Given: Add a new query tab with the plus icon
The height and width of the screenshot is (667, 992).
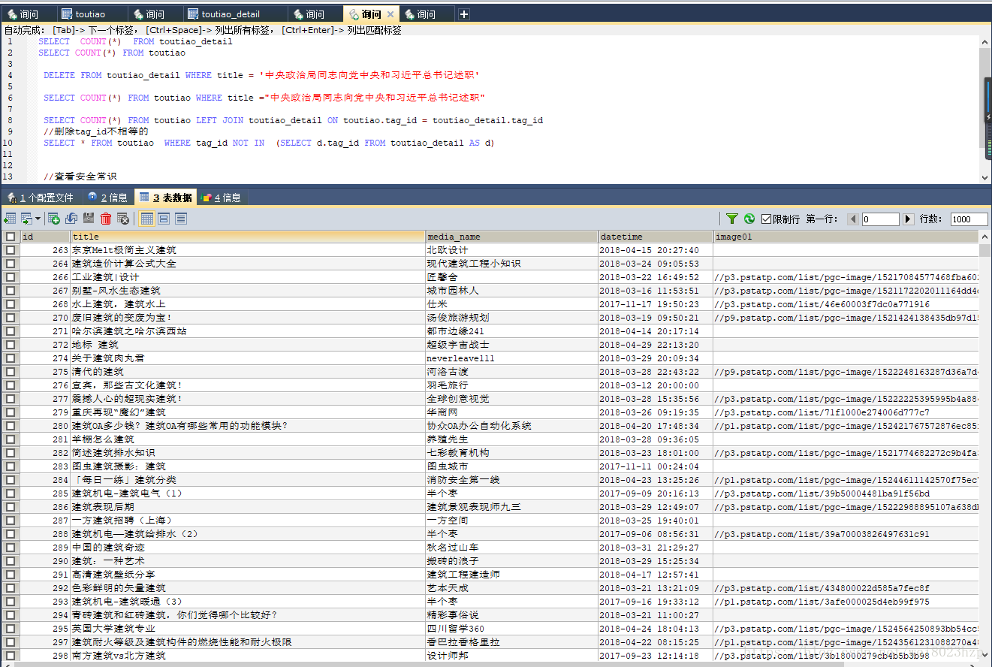Looking at the screenshot, I should click(464, 14).
